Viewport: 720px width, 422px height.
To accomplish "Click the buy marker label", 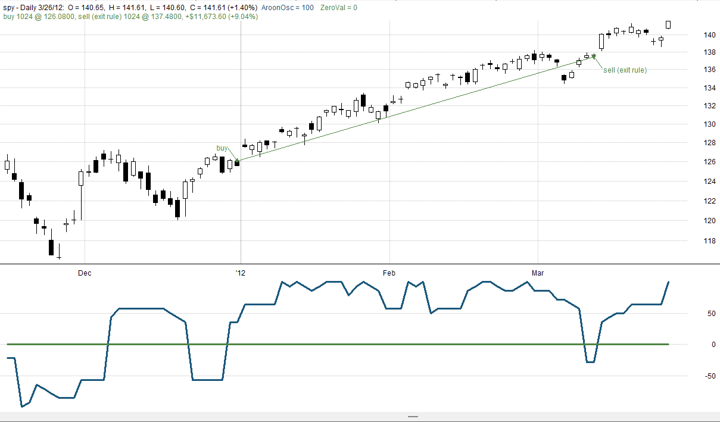I will [222, 148].
